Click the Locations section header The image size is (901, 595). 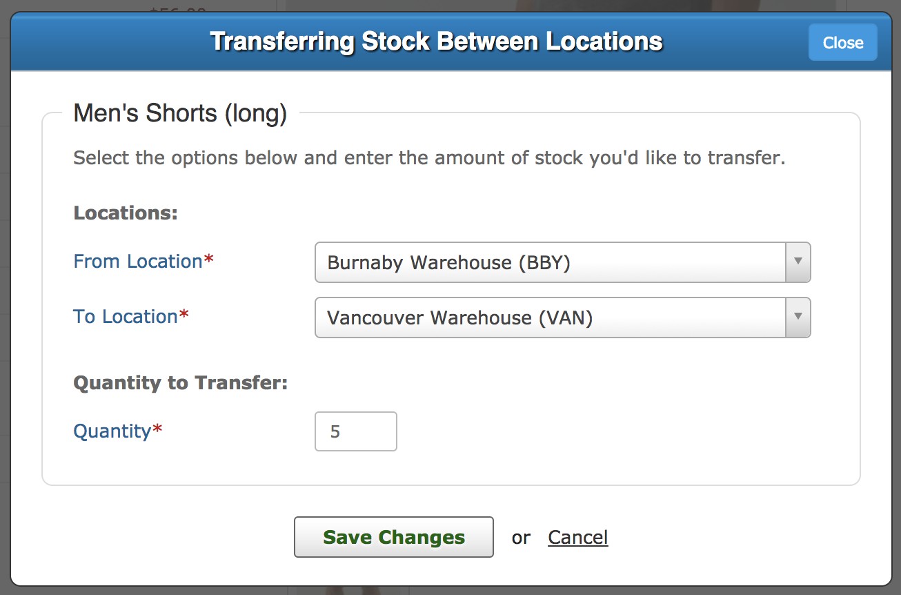tap(125, 213)
